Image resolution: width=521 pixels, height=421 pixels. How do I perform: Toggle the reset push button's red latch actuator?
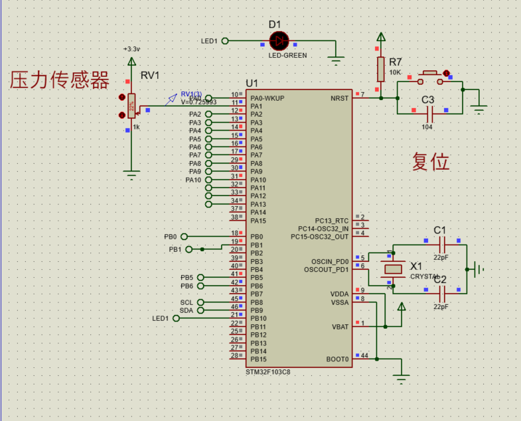446,73
